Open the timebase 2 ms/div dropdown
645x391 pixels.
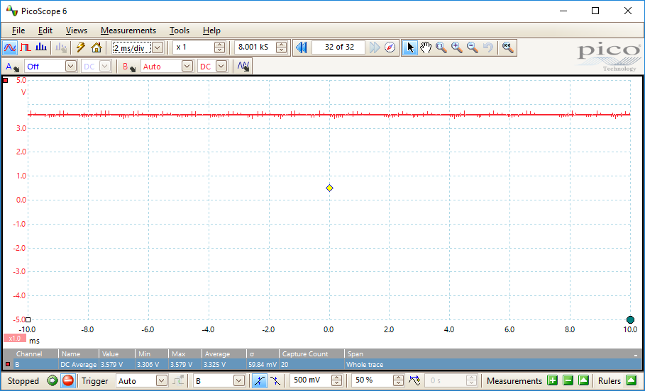(158, 47)
